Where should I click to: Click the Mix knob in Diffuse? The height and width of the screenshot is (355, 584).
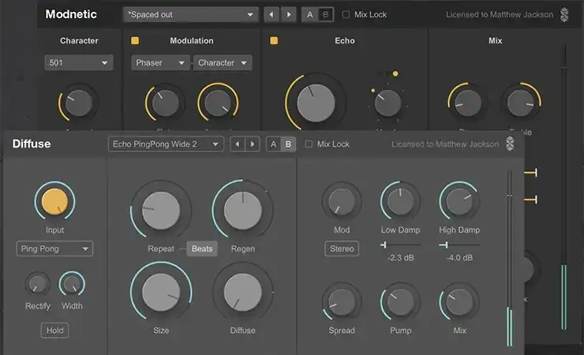[x=459, y=302]
